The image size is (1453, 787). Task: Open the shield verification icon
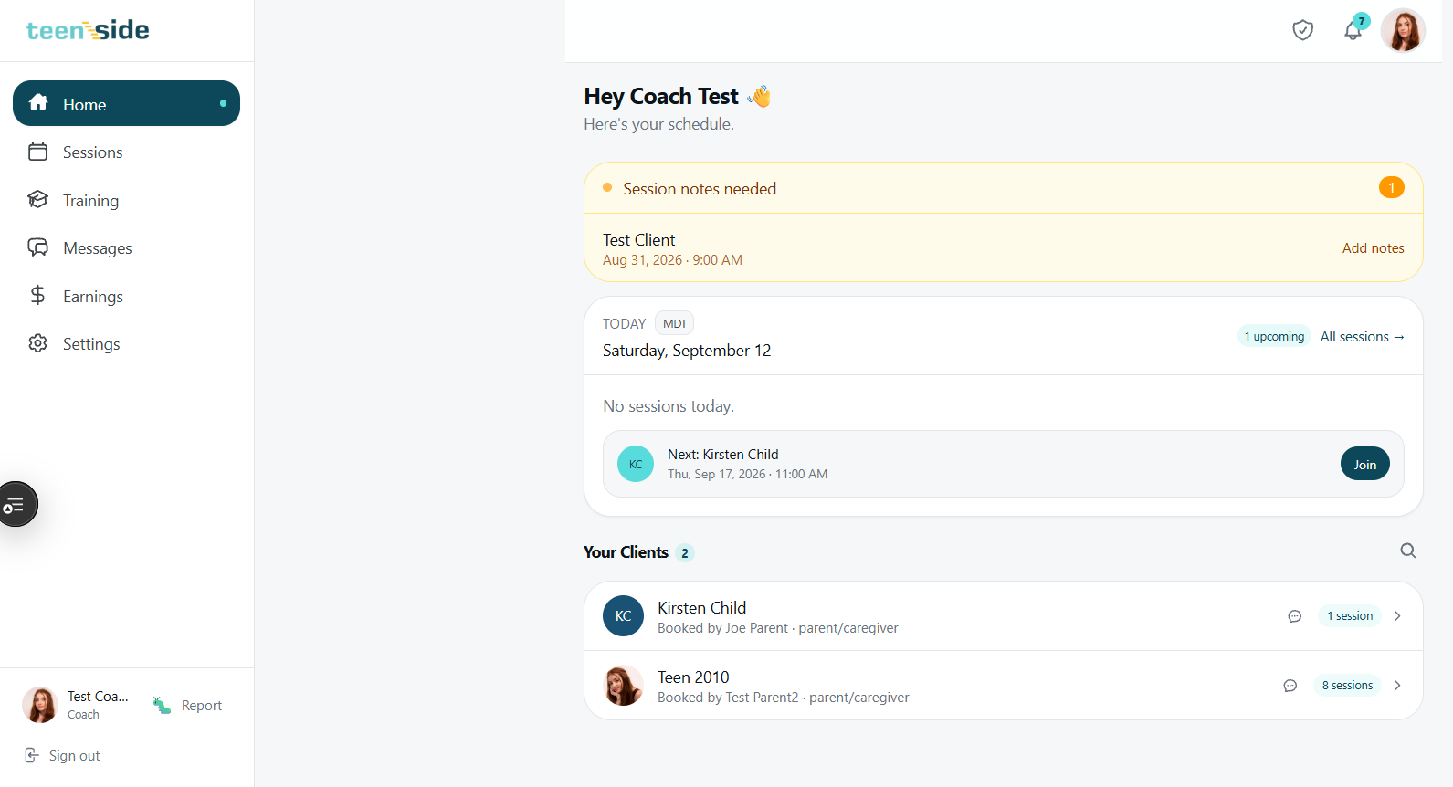tap(1303, 30)
